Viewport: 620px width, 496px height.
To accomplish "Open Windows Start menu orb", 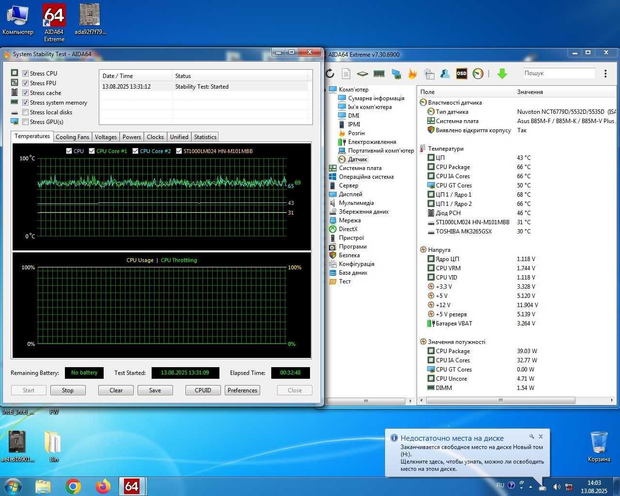I will [13, 486].
